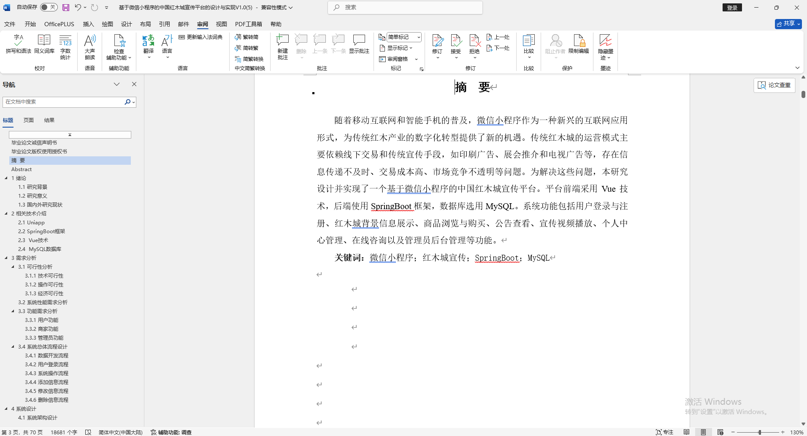Image resolution: width=807 pixels, height=436 pixels.
Task: Open the 简单标记 markup dropdown
Action: tap(404, 37)
